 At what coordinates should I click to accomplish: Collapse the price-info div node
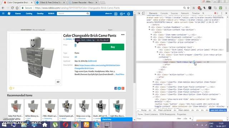click(x=157, y=52)
